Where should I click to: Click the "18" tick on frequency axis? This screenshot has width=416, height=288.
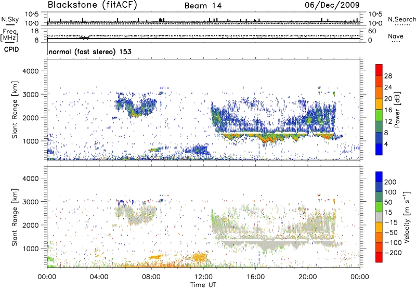[35, 31]
